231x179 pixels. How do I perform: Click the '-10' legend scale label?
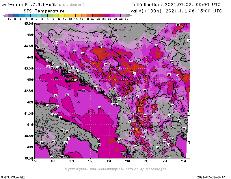point(8,19)
